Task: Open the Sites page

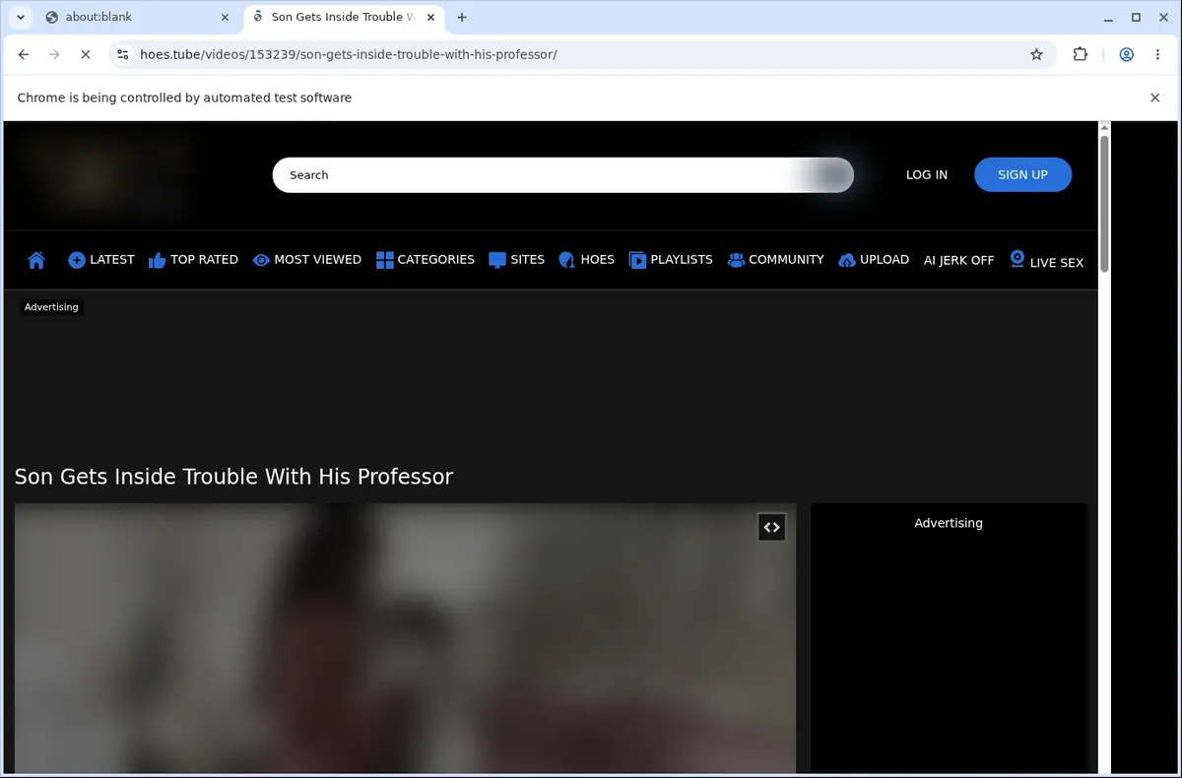Action: click(x=516, y=260)
